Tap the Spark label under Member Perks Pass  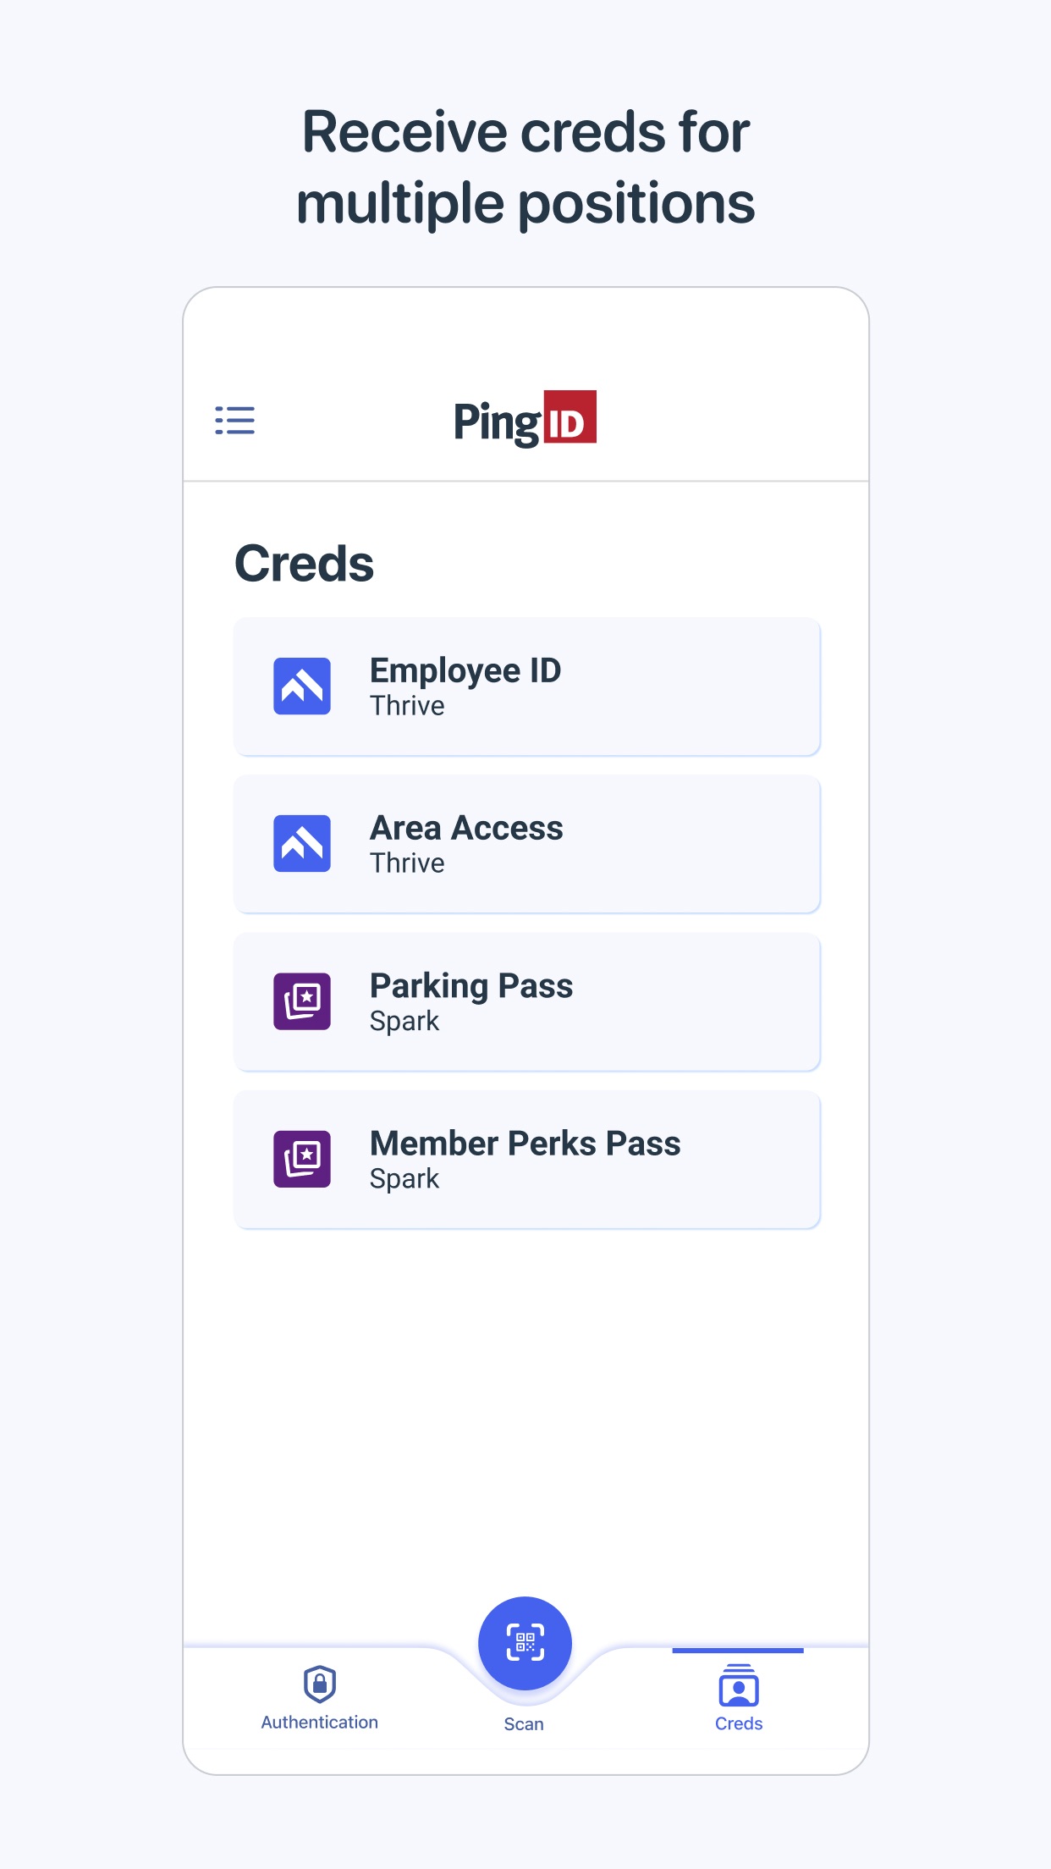pos(404,1177)
